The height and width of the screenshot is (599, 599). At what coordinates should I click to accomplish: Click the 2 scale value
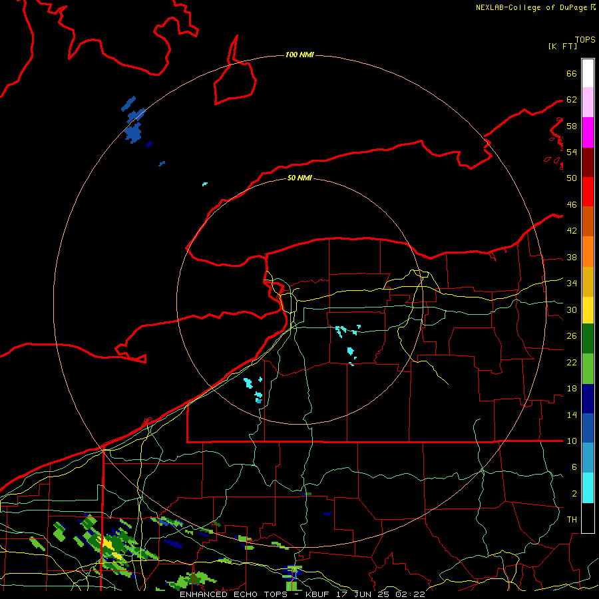574,493
